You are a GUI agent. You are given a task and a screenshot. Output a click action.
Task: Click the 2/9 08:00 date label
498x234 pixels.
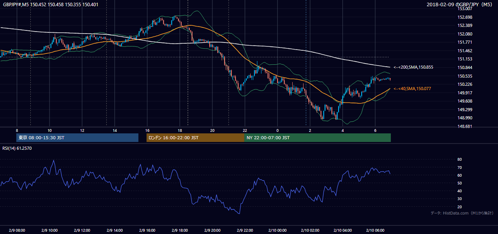coord(17,230)
